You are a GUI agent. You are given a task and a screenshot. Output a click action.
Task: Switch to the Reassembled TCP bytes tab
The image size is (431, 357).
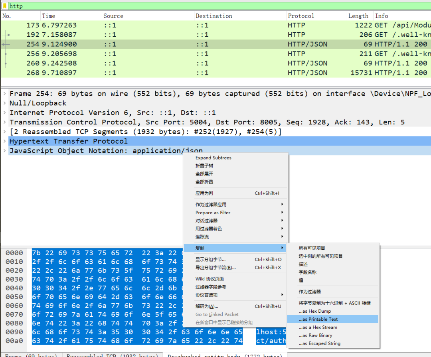[112, 355]
